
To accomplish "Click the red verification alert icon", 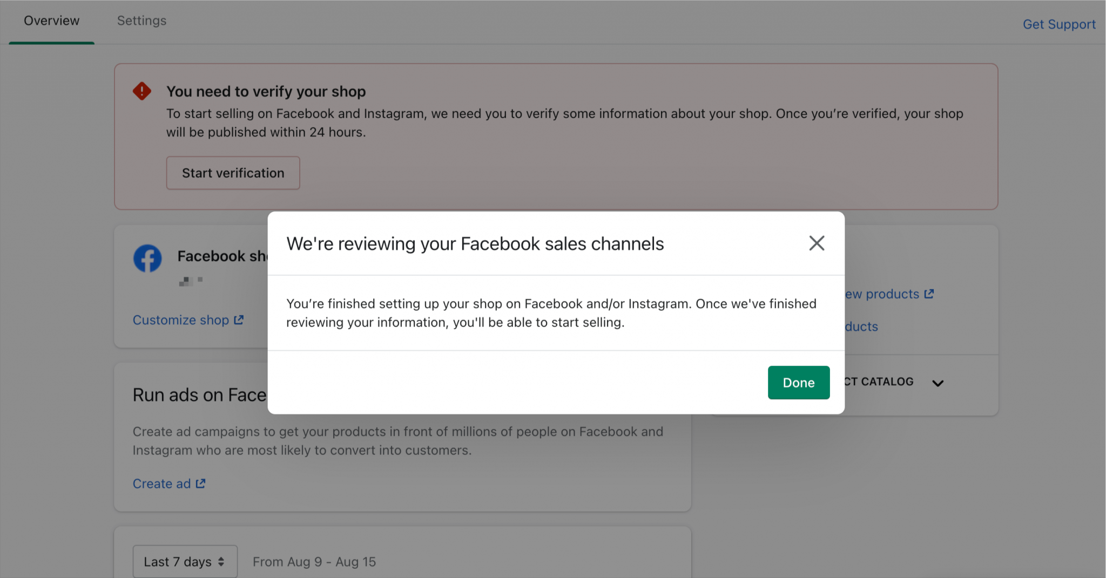I will (141, 91).
